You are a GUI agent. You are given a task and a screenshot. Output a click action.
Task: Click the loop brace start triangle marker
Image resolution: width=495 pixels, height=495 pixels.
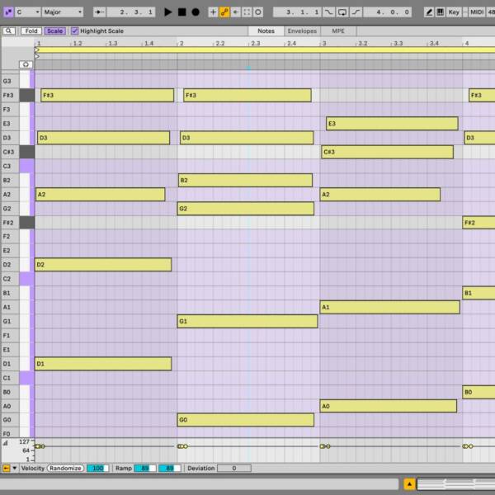tap(36, 49)
